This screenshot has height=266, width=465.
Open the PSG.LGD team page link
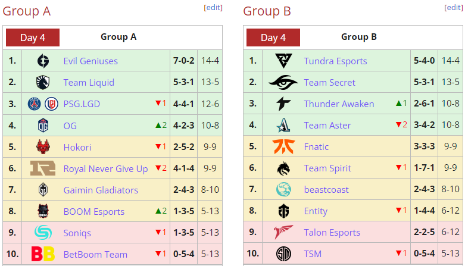tap(82, 104)
